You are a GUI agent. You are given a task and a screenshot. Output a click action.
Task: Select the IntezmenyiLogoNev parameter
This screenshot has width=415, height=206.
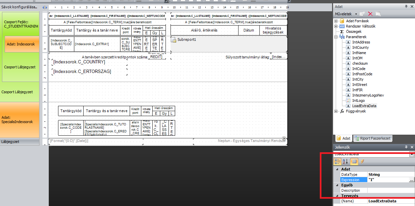(368, 95)
